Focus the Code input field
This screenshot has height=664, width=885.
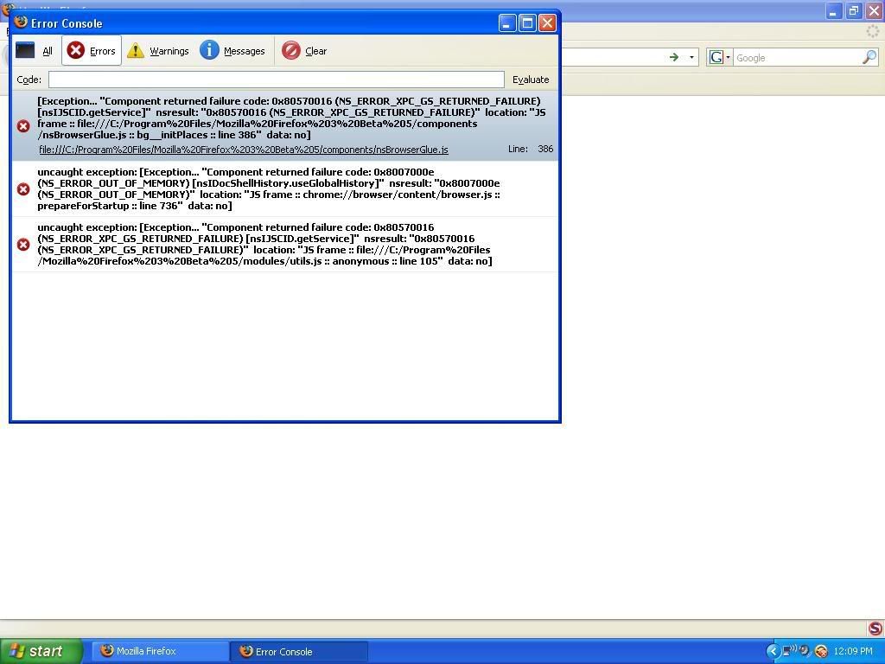[x=276, y=80]
